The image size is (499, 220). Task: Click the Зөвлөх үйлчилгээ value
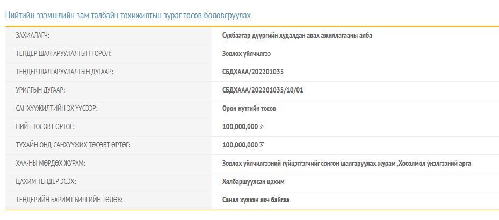(x=247, y=54)
